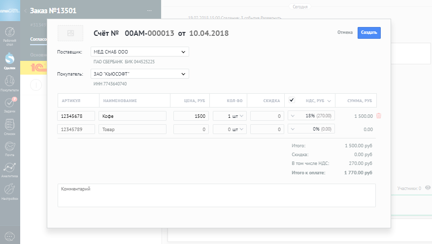This screenshot has height=244, width=432.
Task: Open the unit dropdown for 1 шт
Action: tap(241, 116)
